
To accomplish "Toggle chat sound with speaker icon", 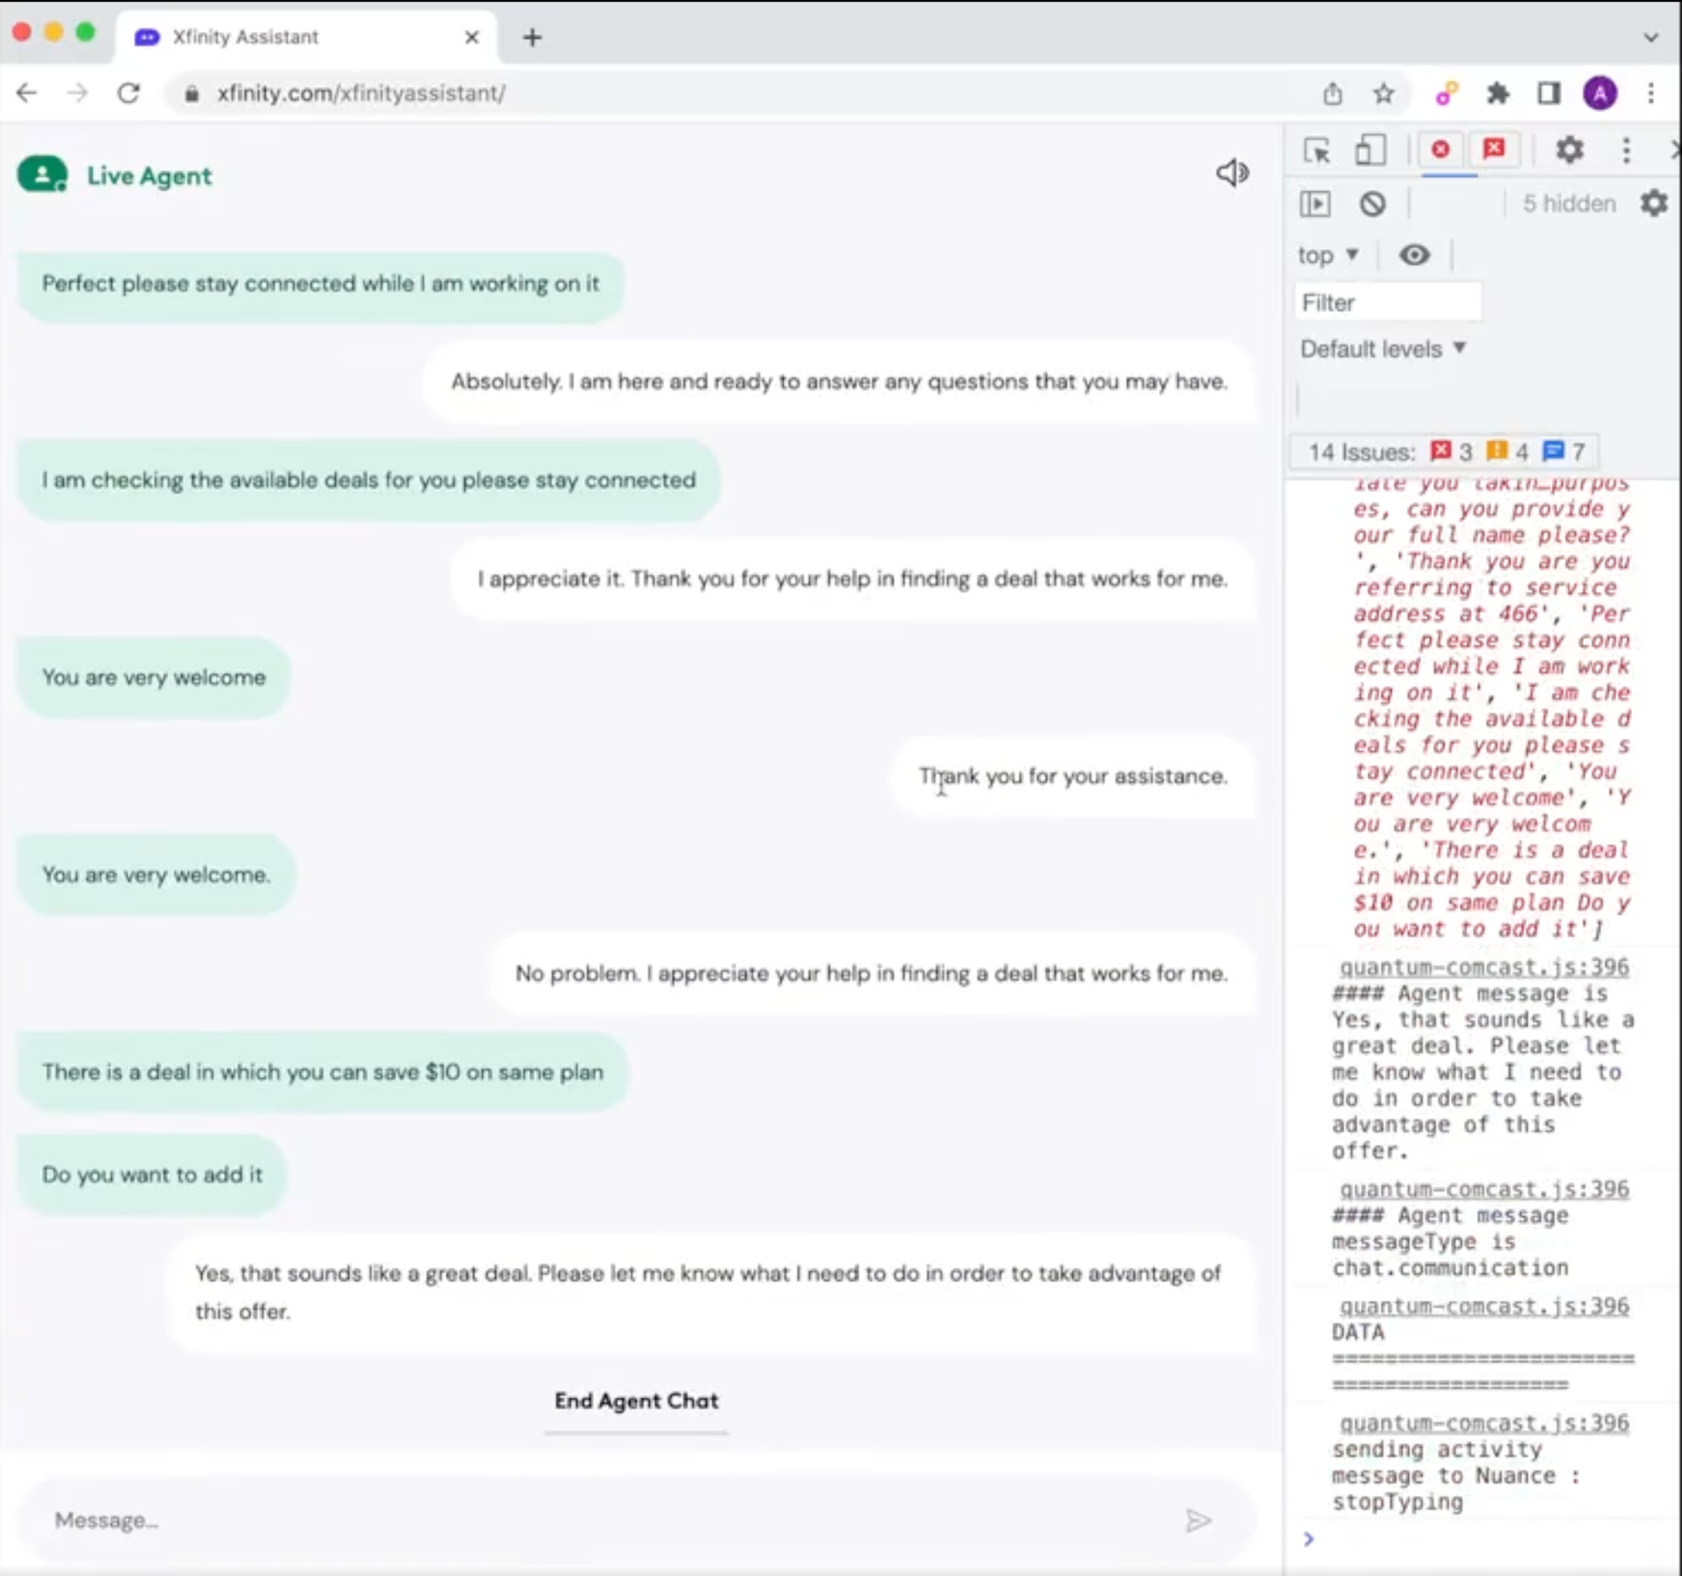I will tap(1232, 172).
